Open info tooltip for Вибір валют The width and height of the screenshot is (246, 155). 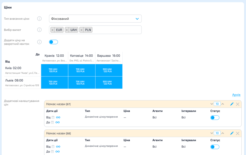(x=39, y=30)
